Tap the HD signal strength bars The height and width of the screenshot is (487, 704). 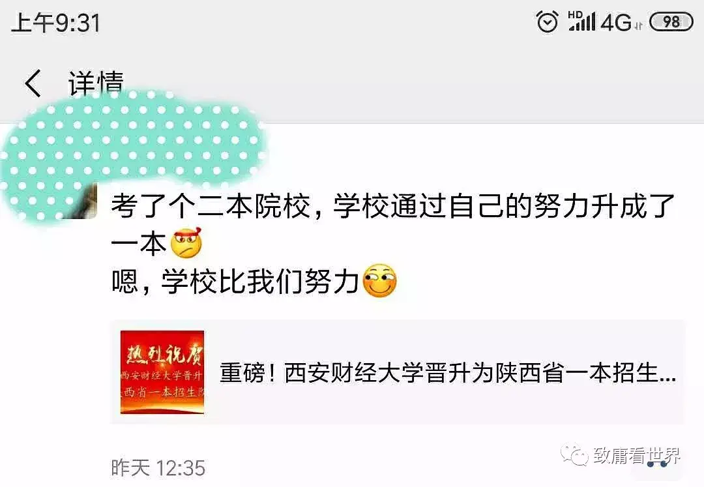(x=581, y=21)
